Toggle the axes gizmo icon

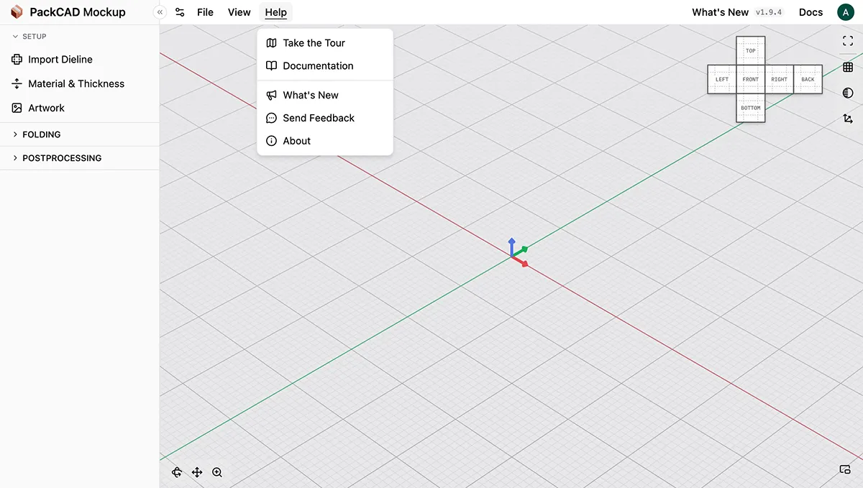coord(848,119)
